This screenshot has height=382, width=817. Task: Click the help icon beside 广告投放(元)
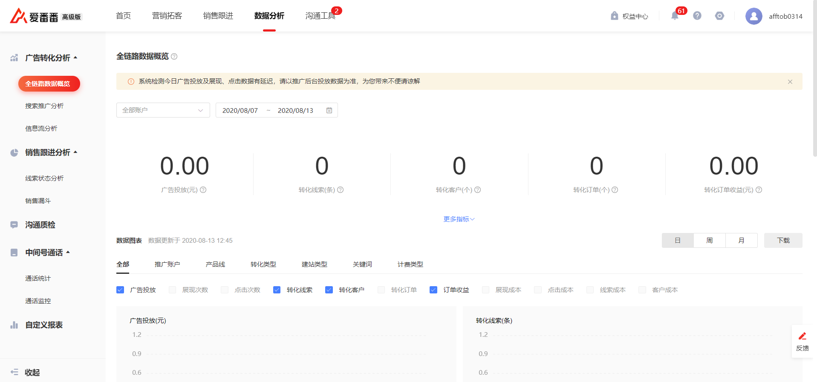pos(203,190)
